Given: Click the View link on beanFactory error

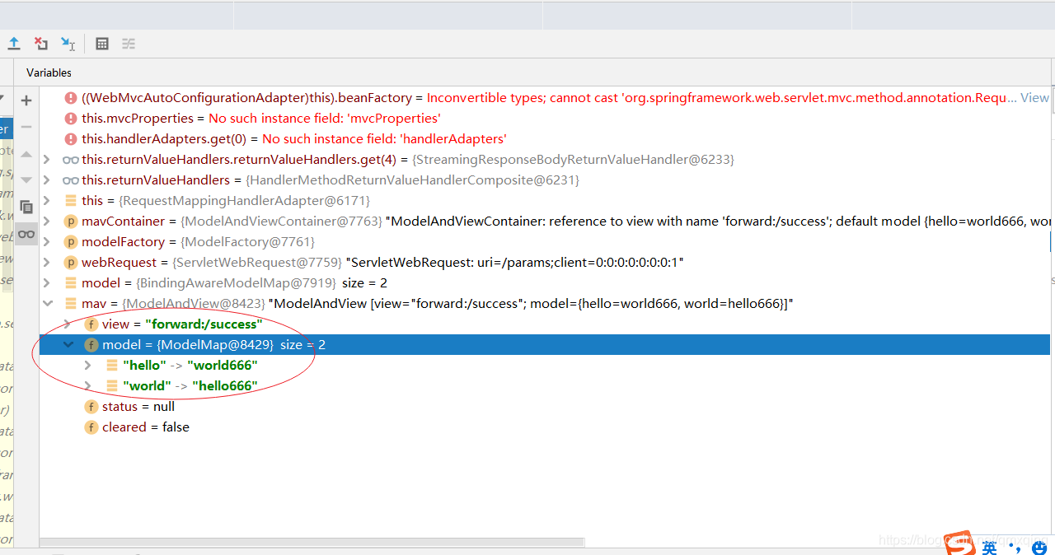Looking at the screenshot, I should (x=1034, y=98).
